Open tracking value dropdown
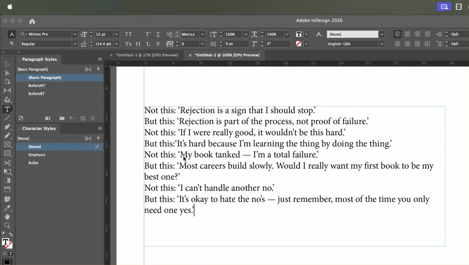 tap(202, 44)
